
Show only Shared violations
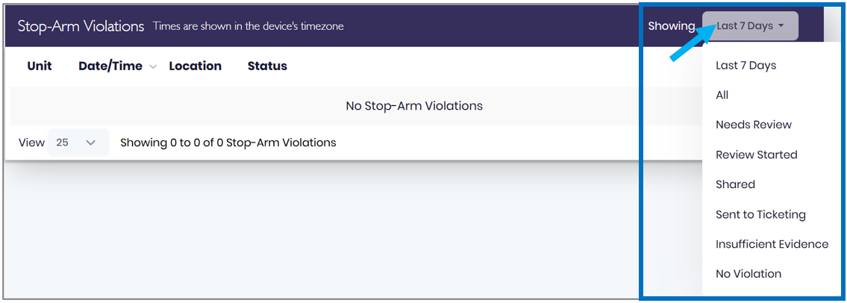click(735, 185)
